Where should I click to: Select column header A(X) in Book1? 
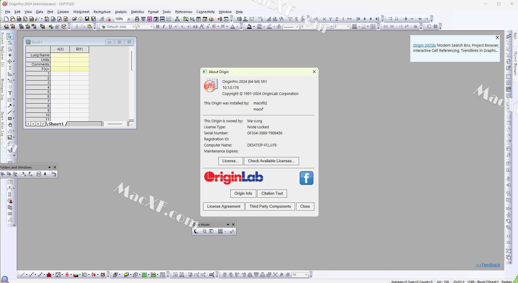(x=60, y=49)
